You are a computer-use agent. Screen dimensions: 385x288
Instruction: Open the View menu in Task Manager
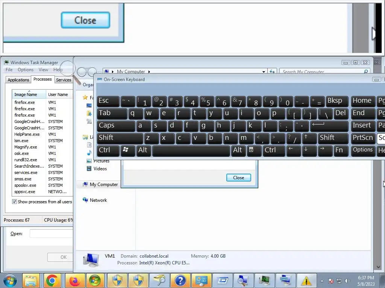(x=43, y=70)
